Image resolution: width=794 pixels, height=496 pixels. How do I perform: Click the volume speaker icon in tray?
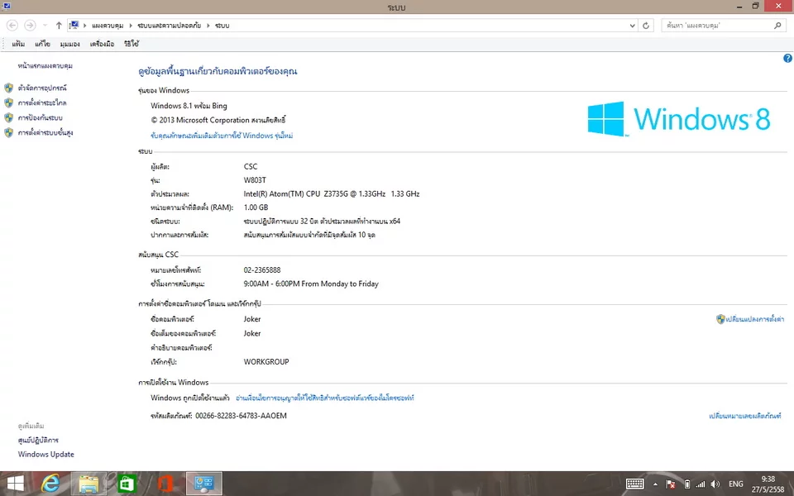pyautogui.click(x=715, y=484)
